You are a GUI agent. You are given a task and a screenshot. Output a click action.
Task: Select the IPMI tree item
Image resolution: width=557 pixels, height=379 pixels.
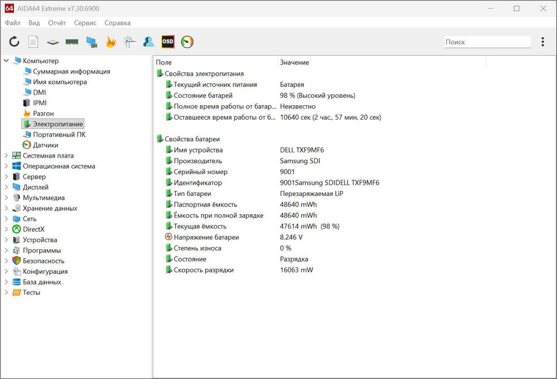point(35,103)
